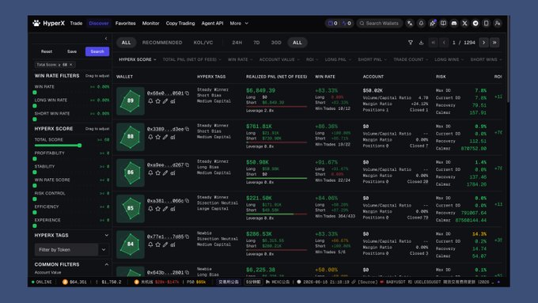Open the Discord icon in header
This screenshot has width=538, height=303.
454,23
